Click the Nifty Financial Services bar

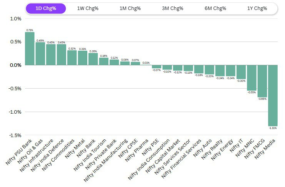pyautogui.click(x=199, y=69)
